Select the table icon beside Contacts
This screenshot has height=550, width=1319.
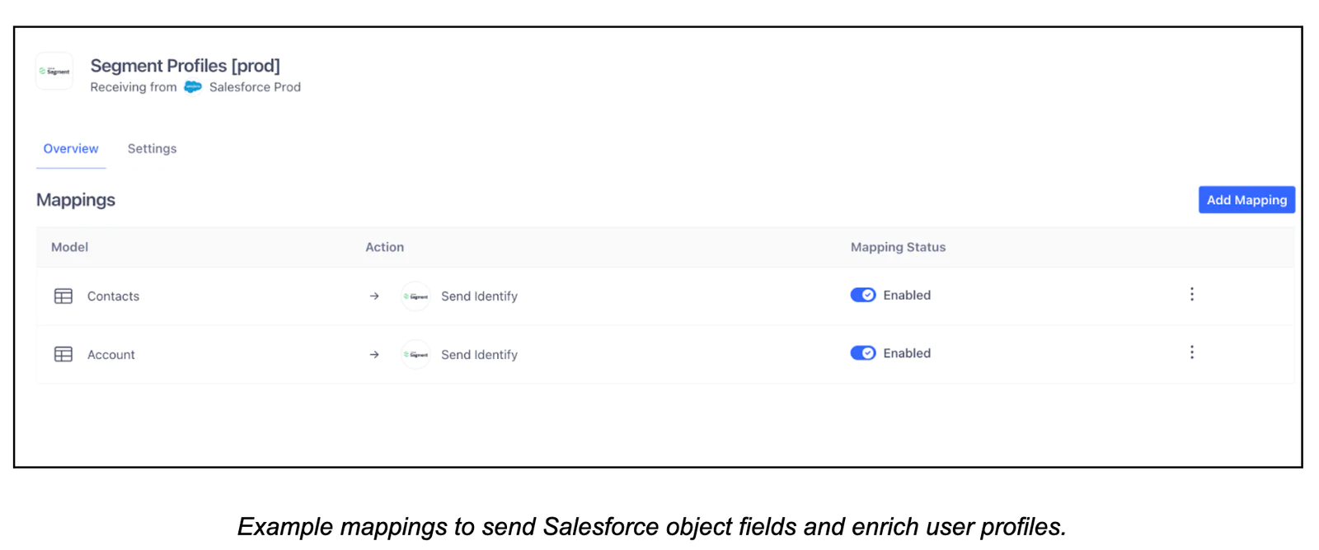tap(63, 296)
